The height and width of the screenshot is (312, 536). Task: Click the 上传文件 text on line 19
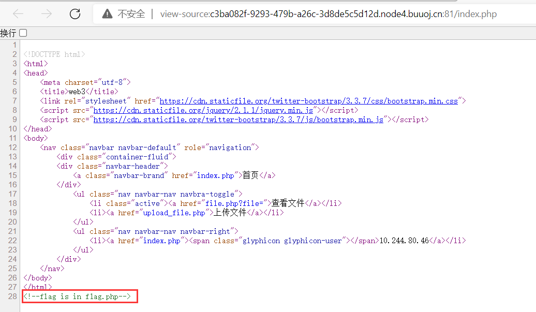coord(230,213)
